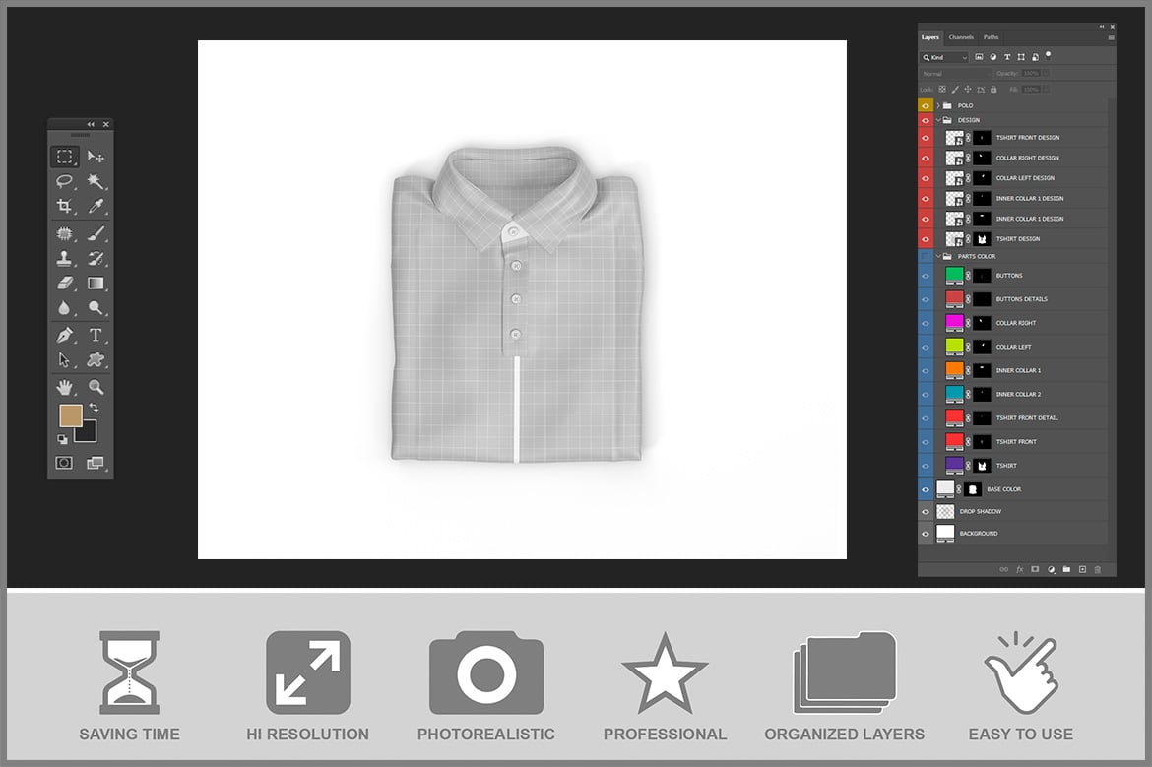This screenshot has height=767, width=1152.
Task: Swap foreground and background colors
Action: tap(94, 407)
